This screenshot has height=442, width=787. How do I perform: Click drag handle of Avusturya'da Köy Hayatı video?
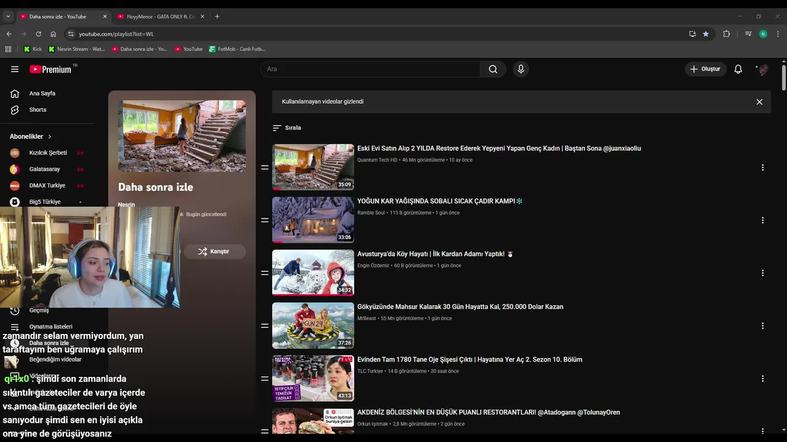pos(265,273)
